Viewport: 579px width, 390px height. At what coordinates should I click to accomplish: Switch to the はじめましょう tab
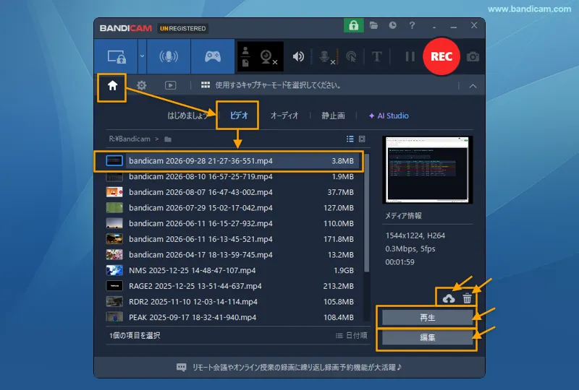click(x=187, y=116)
